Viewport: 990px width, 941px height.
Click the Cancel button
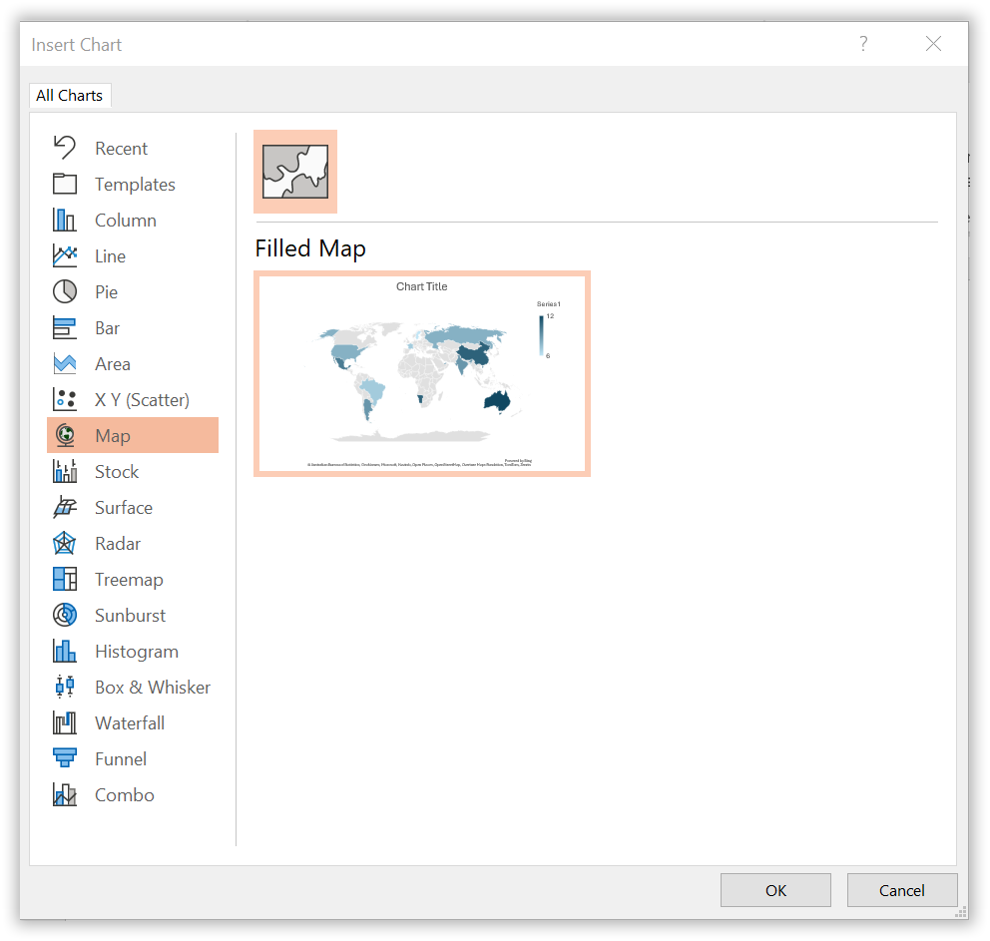(901, 890)
